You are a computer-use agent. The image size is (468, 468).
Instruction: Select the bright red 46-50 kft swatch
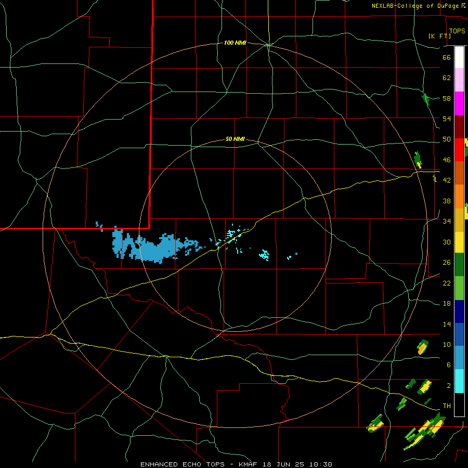459,150
